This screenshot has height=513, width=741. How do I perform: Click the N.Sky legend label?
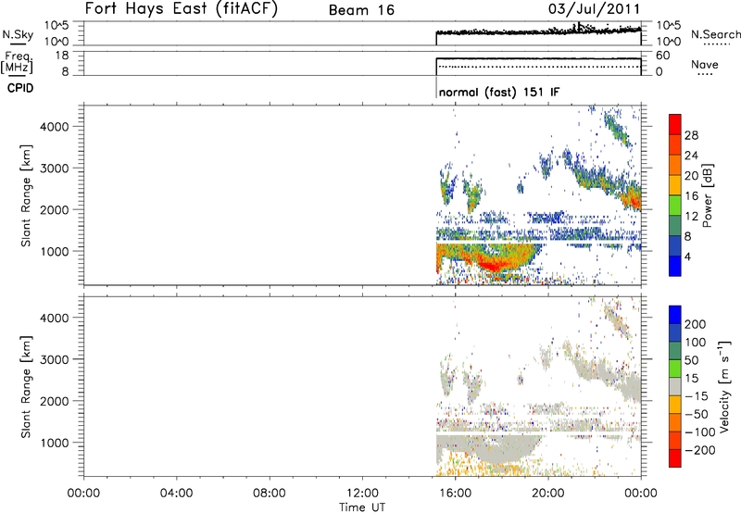point(18,34)
